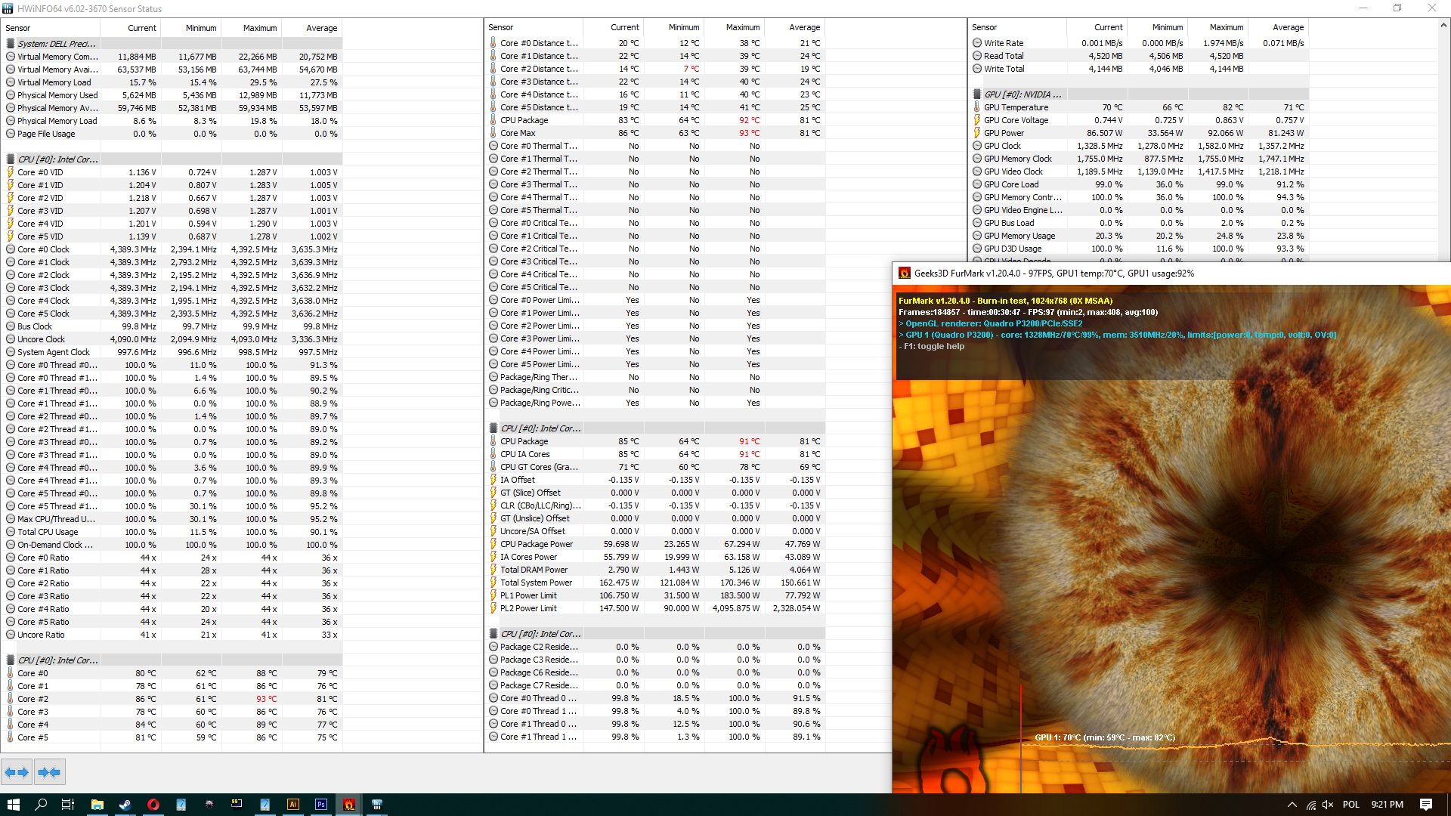Image resolution: width=1451 pixels, height=816 pixels.
Task: Select the GPU D3D Usage row
Action: 1140,249
